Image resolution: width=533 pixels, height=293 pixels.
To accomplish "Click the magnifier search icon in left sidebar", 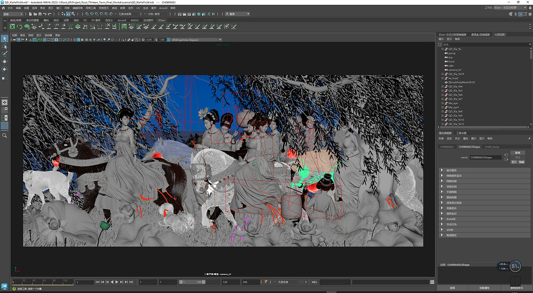I will pyautogui.click(x=4, y=136).
